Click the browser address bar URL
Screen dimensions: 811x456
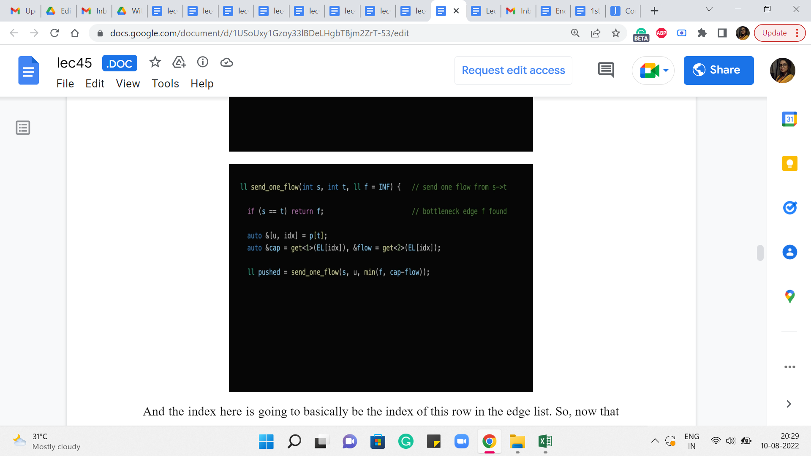click(x=259, y=33)
